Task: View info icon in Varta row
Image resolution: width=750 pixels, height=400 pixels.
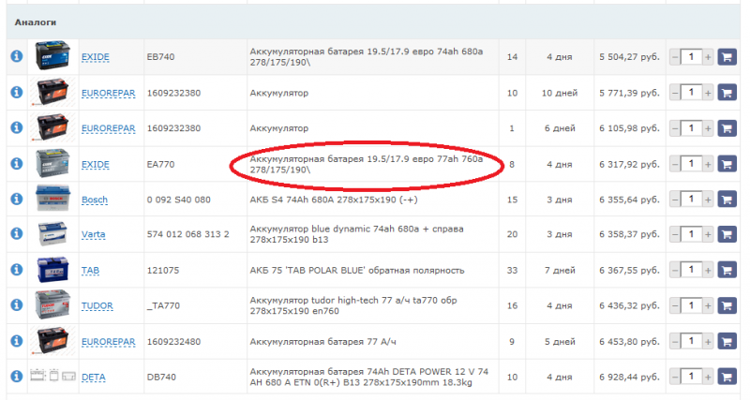Action: pyautogui.click(x=17, y=233)
